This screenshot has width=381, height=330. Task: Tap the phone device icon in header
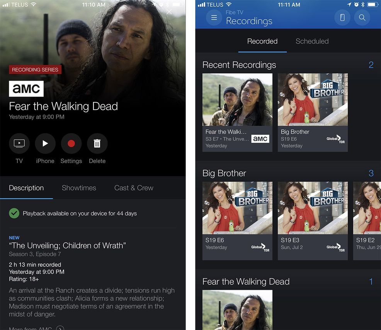pos(342,17)
